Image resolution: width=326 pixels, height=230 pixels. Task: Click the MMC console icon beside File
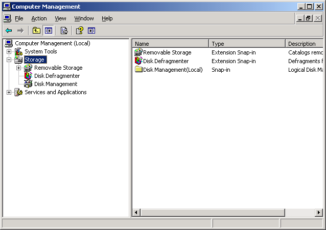7,18
